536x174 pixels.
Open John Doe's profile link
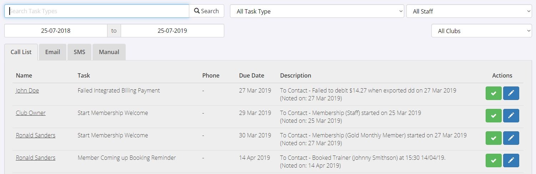point(27,90)
